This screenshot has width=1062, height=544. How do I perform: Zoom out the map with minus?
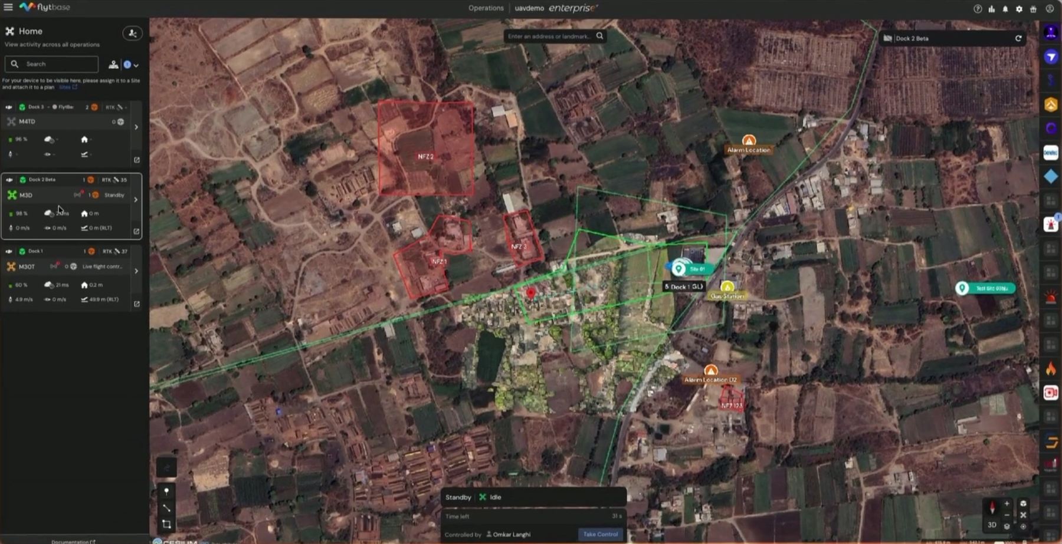[1007, 515]
